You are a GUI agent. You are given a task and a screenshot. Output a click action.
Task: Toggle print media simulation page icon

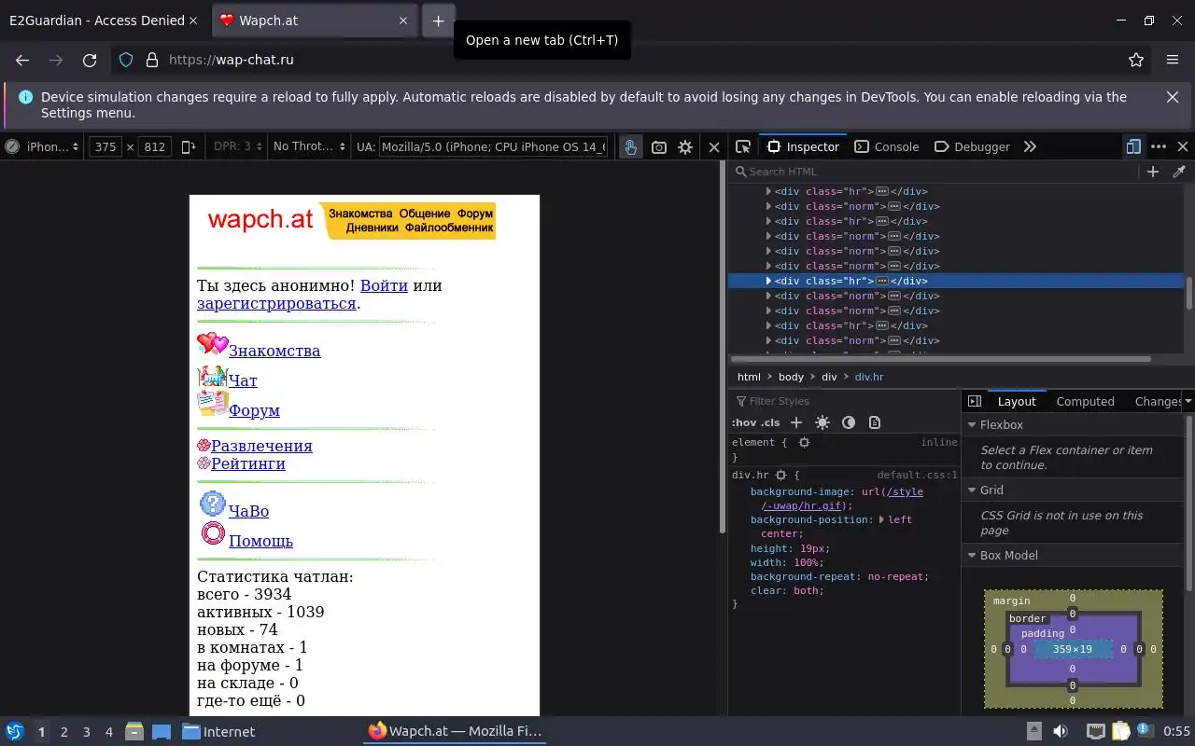coord(875,422)
